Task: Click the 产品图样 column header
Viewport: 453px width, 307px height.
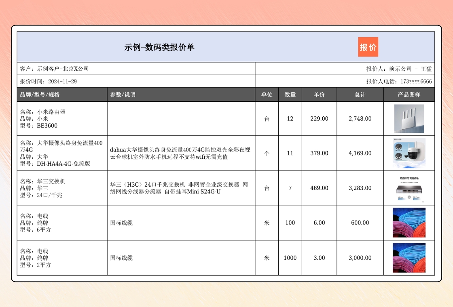Action: coord(409,95)
